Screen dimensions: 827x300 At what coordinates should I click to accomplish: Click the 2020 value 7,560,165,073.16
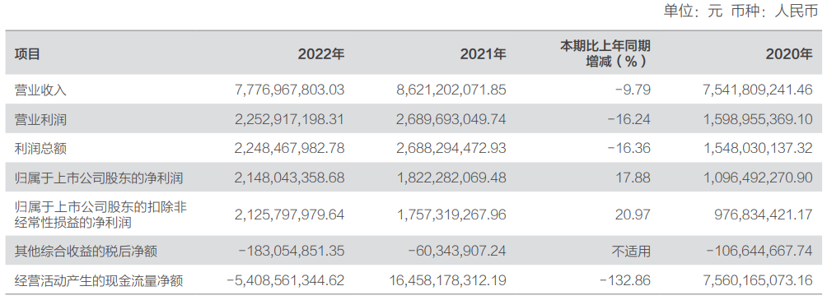(757, 281)
